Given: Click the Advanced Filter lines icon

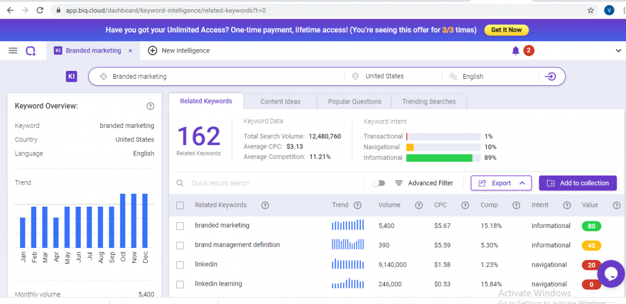Looking at the screenshot, I should pos(399,183).
